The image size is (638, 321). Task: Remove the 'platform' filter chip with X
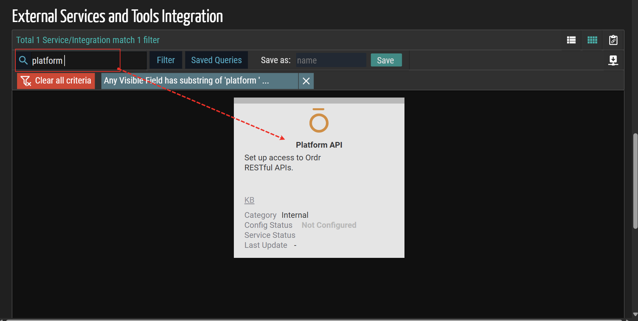pos(306,81)
